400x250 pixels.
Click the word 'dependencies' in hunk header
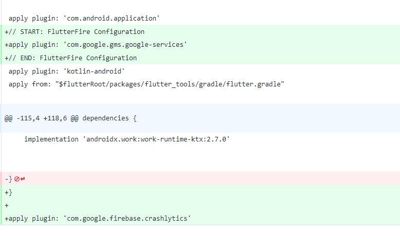[105, 118]
